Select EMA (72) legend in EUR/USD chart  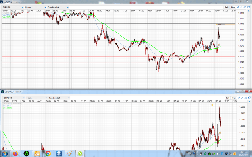pos(6,15)
